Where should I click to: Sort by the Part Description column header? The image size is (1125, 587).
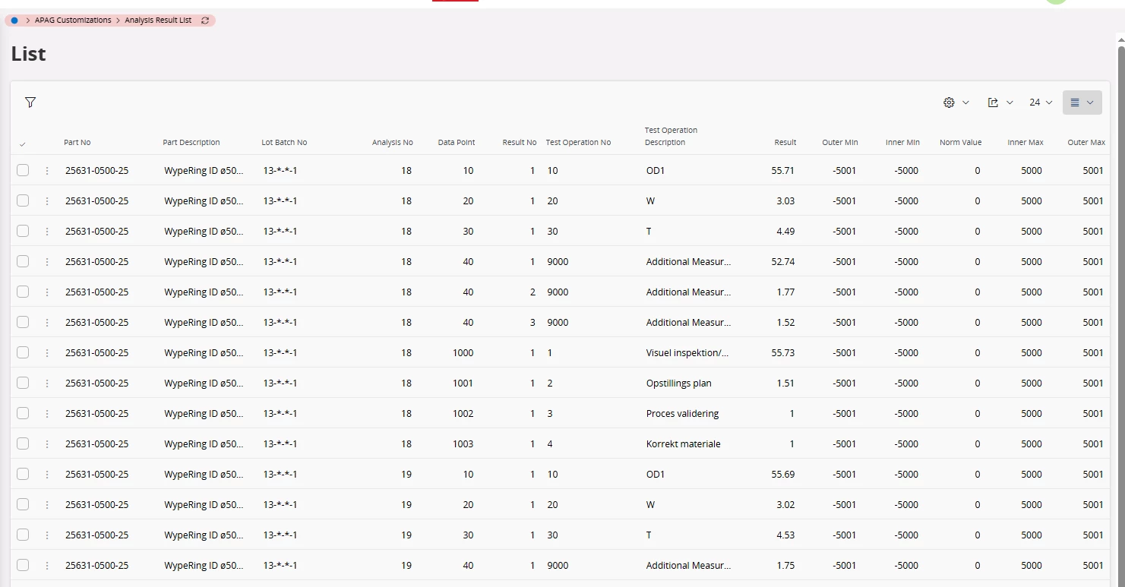[x=191, y=143]
